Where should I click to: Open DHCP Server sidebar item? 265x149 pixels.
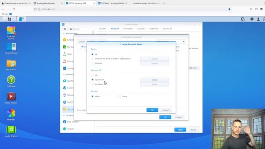[68, 102]
